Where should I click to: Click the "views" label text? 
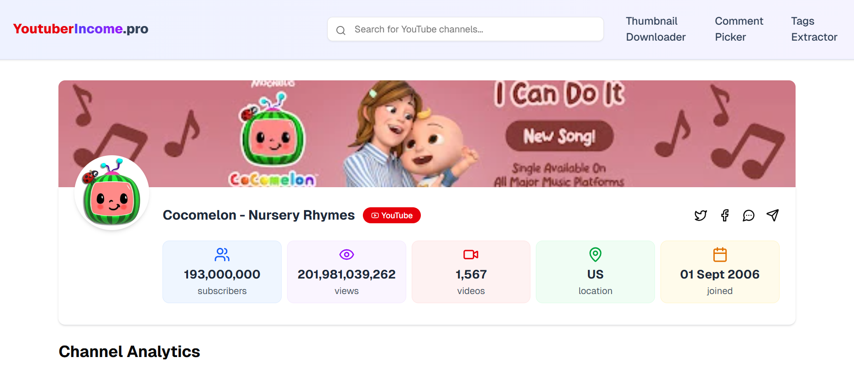pos(347,291)
